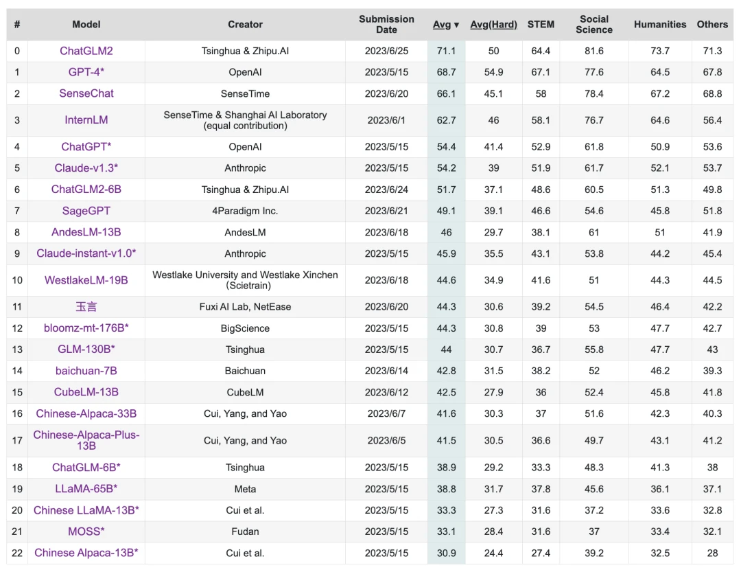The height and width of the screenshot is (572, 741).
Task: Open the GPT-4* model link
Action: click(x=86, y=72)
